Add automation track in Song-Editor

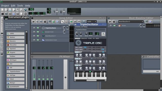[x=57, y=21]
